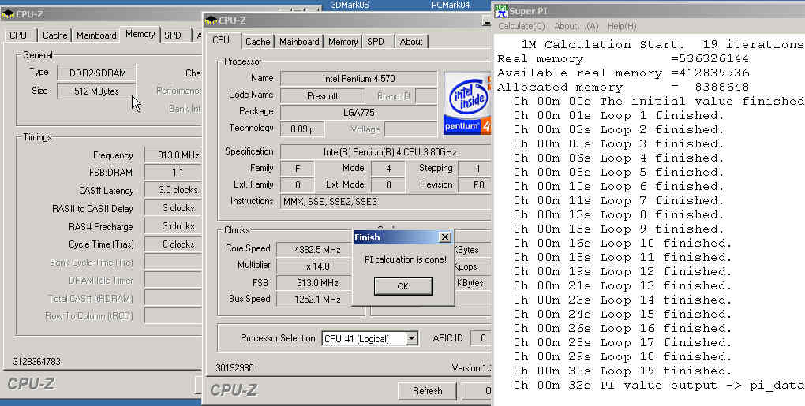Click the Super PI title bar icon
The image size is (805, 406).
tap(501, 11)
